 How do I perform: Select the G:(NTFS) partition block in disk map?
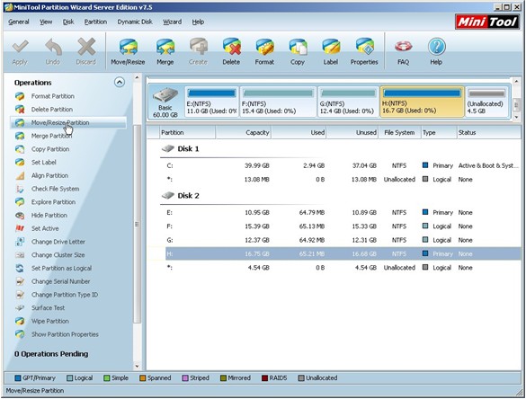click(348, 102)
